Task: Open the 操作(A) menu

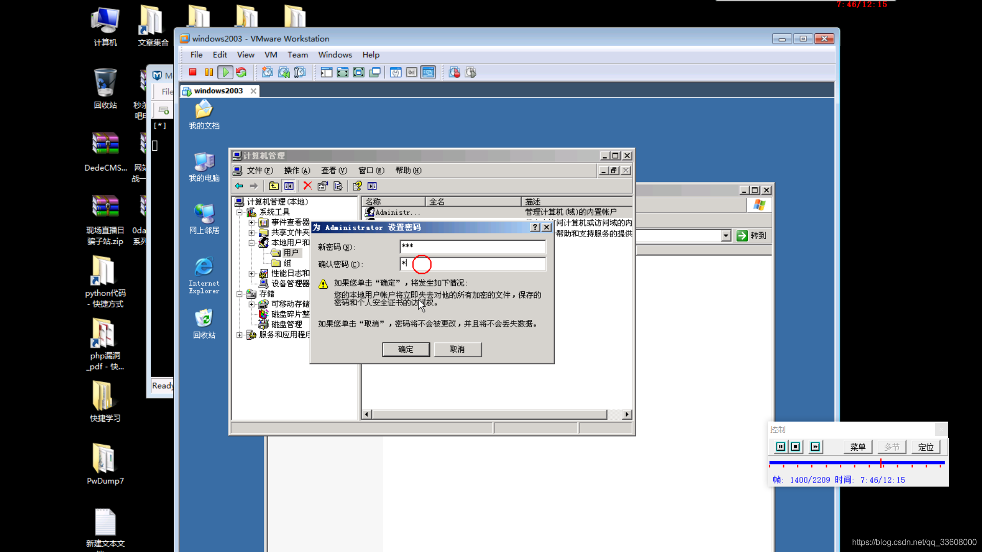Action: pos(297,171)
